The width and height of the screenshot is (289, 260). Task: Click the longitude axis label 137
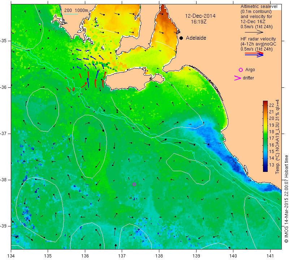tap(122, 256)
